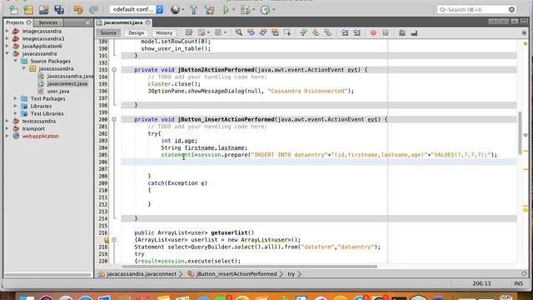This screenshot has width=533, height=300.
Task: Click the Save All toolbar icon
Action: (59, 10)
